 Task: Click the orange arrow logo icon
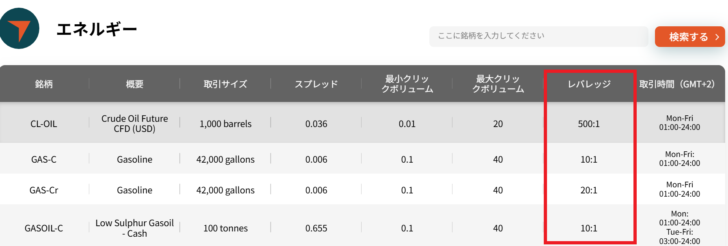click(19, 28)
